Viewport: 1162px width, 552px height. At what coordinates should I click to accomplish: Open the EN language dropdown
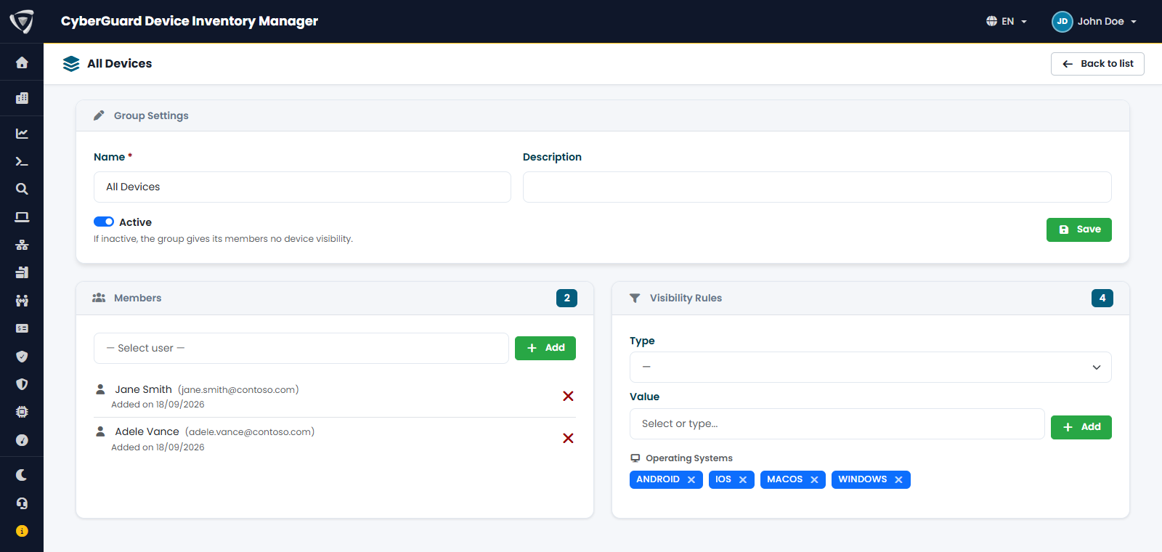(x=1007, y=21)
